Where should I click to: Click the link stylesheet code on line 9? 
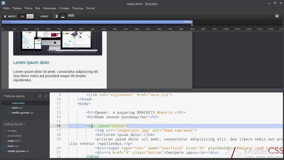pos(129,95)
